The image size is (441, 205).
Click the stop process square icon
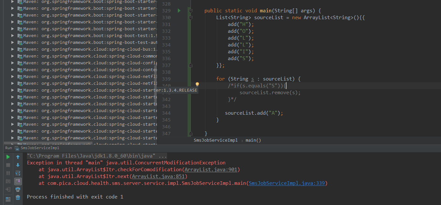pyautogui.click(x=8, y=165)
